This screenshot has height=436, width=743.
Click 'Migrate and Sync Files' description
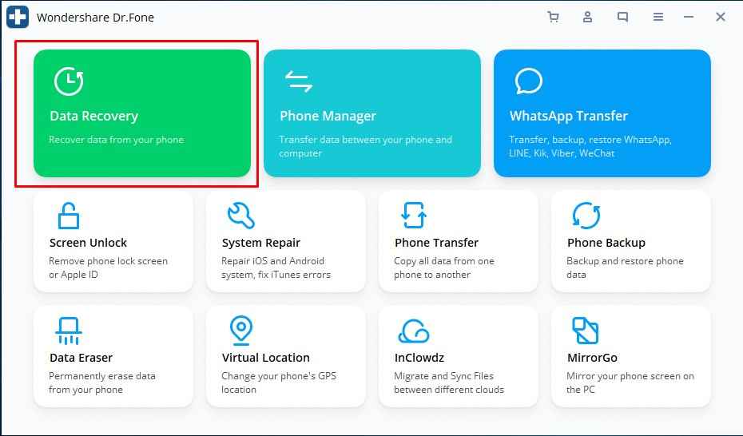coord(449,382)
